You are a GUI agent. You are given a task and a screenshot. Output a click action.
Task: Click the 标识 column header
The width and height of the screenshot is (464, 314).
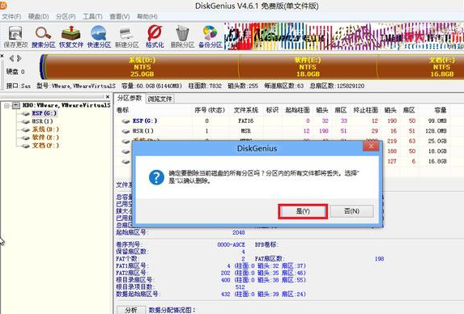coord(272,110)
